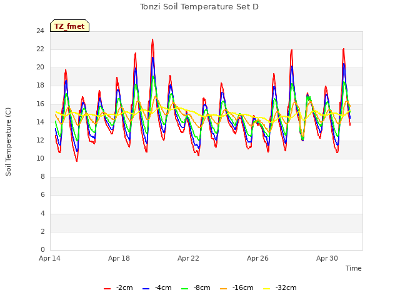Click the red -2cm legend swatch
Screen dimensions: 400x300
107,289
